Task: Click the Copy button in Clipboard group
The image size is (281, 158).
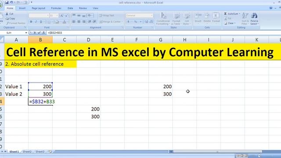Action: click(x=11, y=18)
